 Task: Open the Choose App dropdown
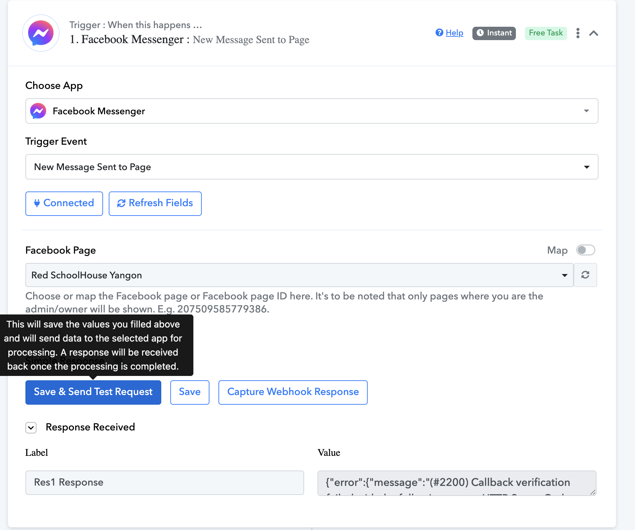586,111
